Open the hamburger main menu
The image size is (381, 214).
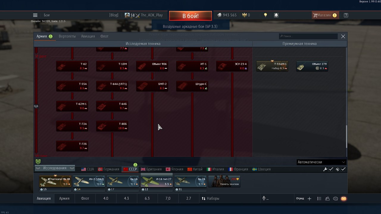click(x=35, y=15)
